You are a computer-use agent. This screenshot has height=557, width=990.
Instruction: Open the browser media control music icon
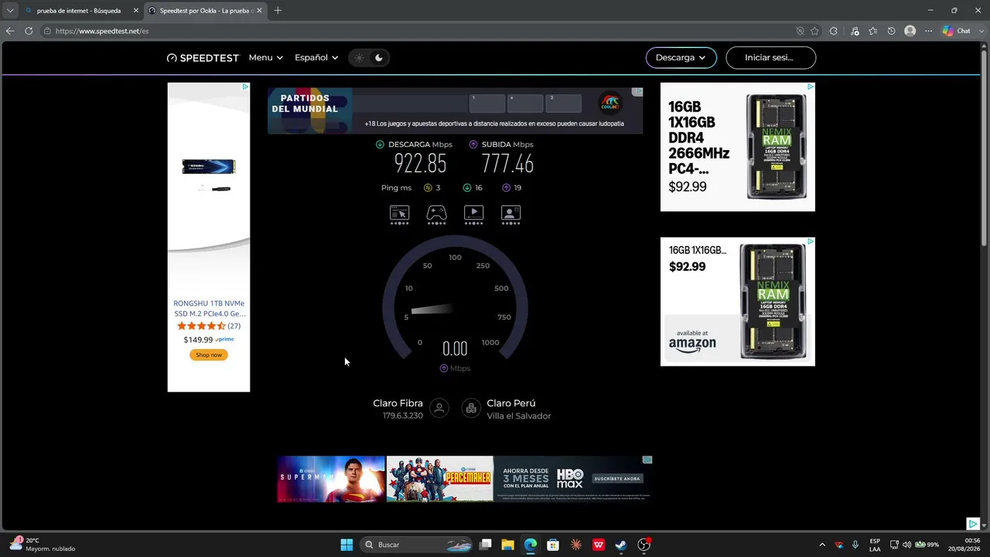pos(855,31)
